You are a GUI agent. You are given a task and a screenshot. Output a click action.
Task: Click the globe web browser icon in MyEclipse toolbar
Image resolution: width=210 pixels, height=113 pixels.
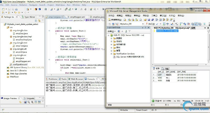point(76,9)
